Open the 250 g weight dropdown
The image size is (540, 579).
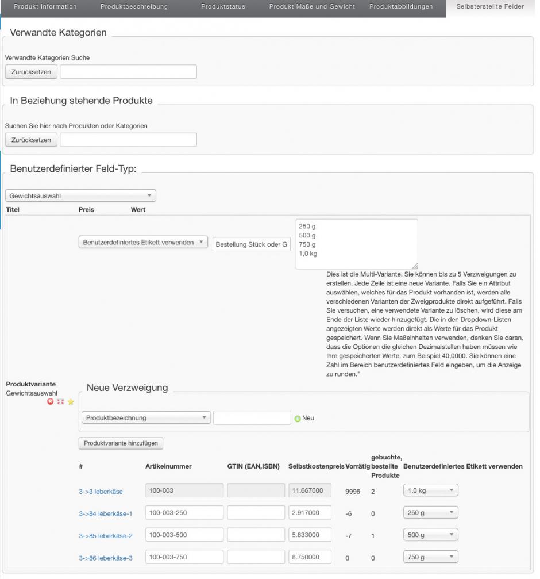[x=430, y=513]
